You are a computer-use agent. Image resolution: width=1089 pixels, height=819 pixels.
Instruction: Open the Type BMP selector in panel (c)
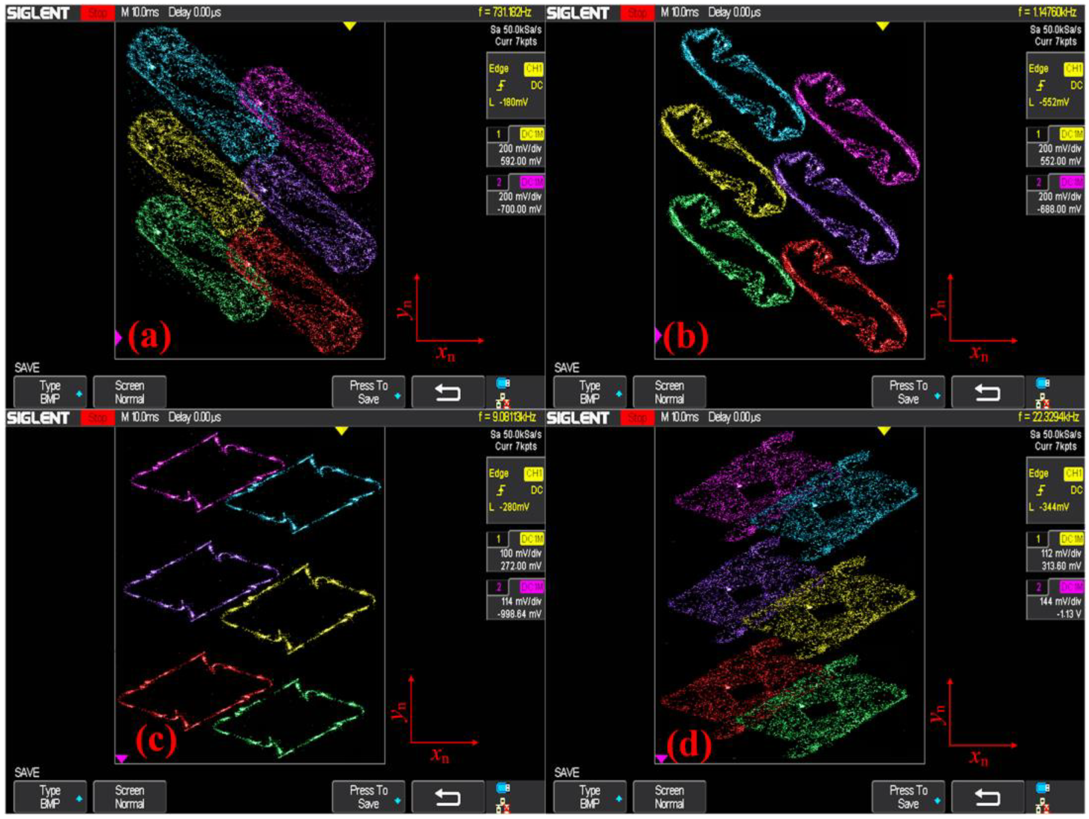pyautogui.click(x=50, y=796)
